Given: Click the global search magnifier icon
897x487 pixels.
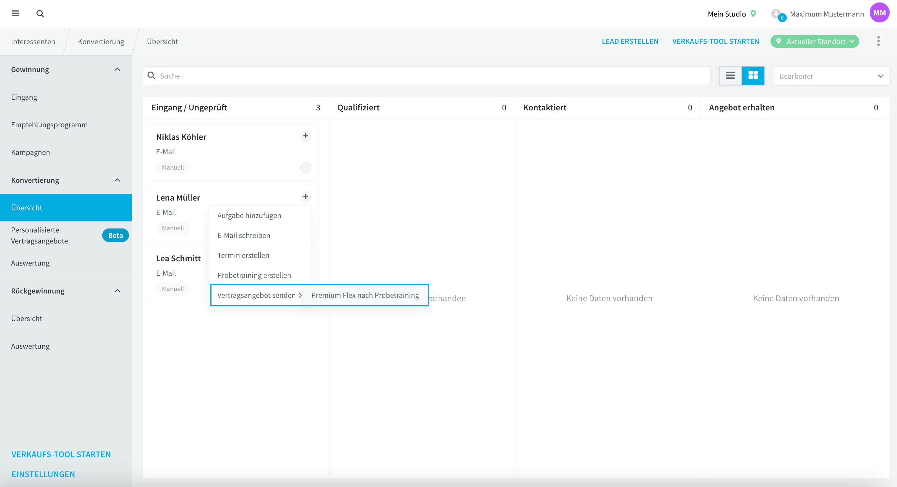Looking at the screenshot, I should tap(40, 13).
